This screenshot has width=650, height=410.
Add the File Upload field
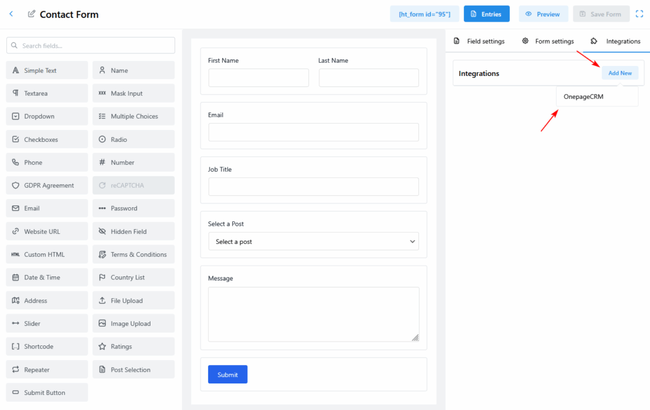coord(133,300)
